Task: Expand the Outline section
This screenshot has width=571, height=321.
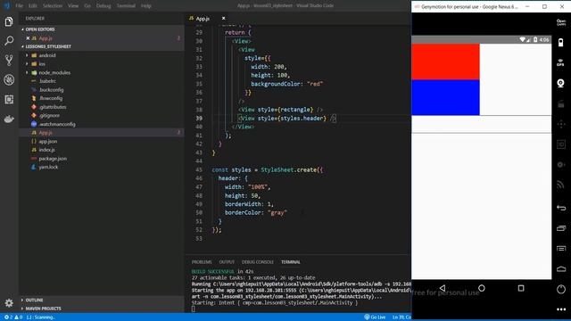Action: 34,300
